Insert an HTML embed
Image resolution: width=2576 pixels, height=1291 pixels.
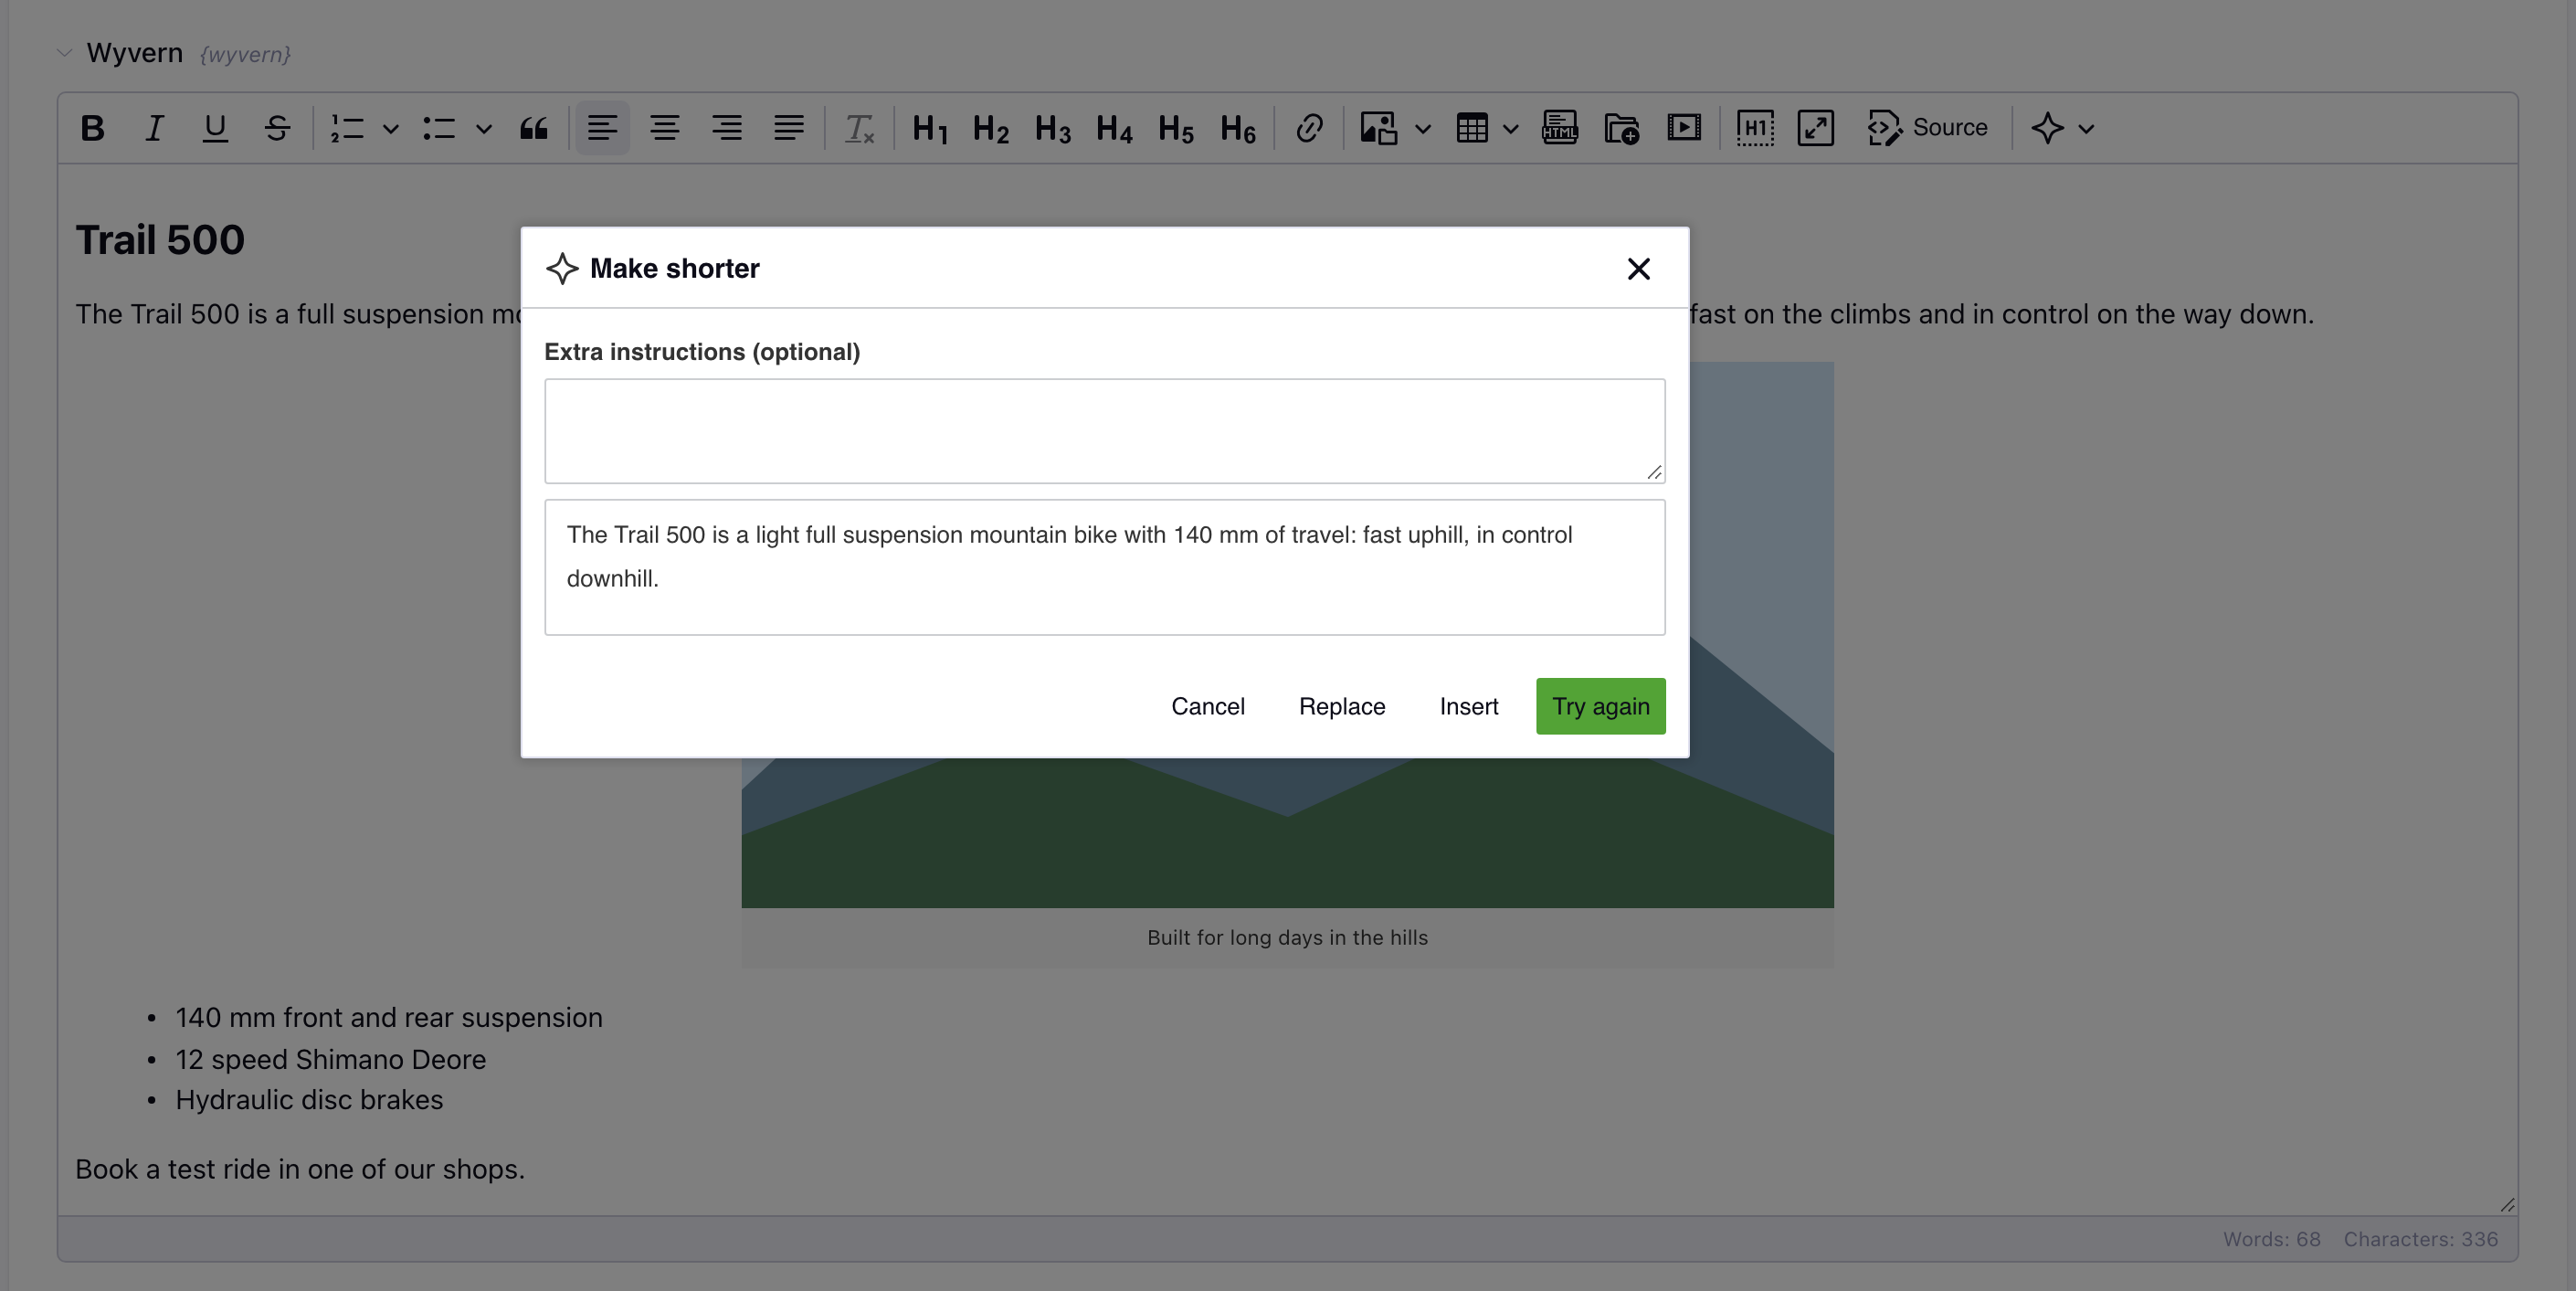tap(1560, 128)
